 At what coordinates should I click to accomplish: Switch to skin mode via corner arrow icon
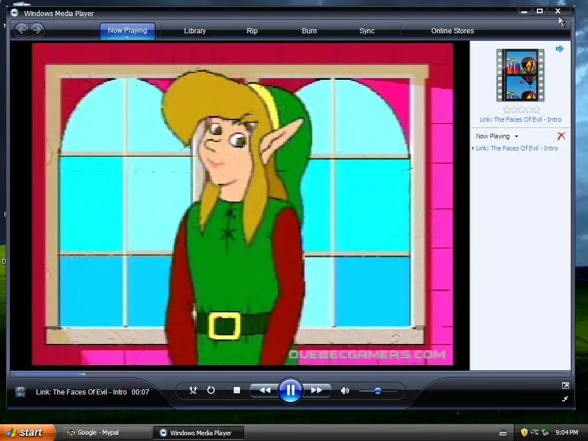pos(565,399)
